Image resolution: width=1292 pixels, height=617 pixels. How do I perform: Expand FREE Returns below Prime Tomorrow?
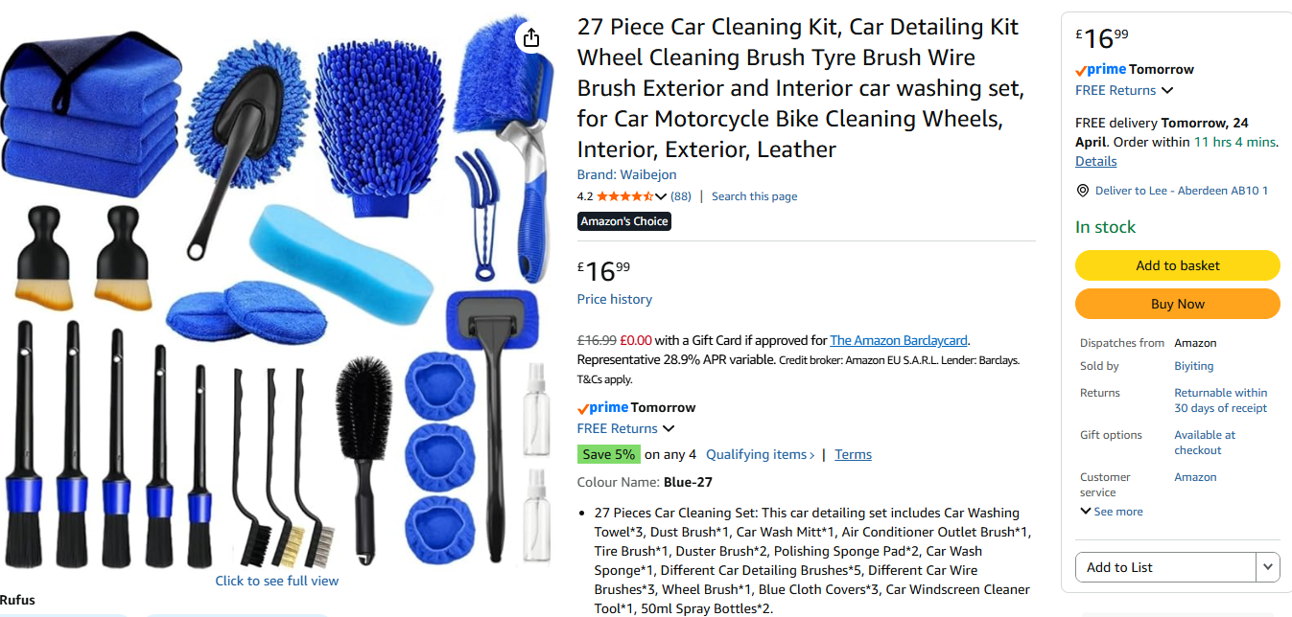[x=625, y=428]
